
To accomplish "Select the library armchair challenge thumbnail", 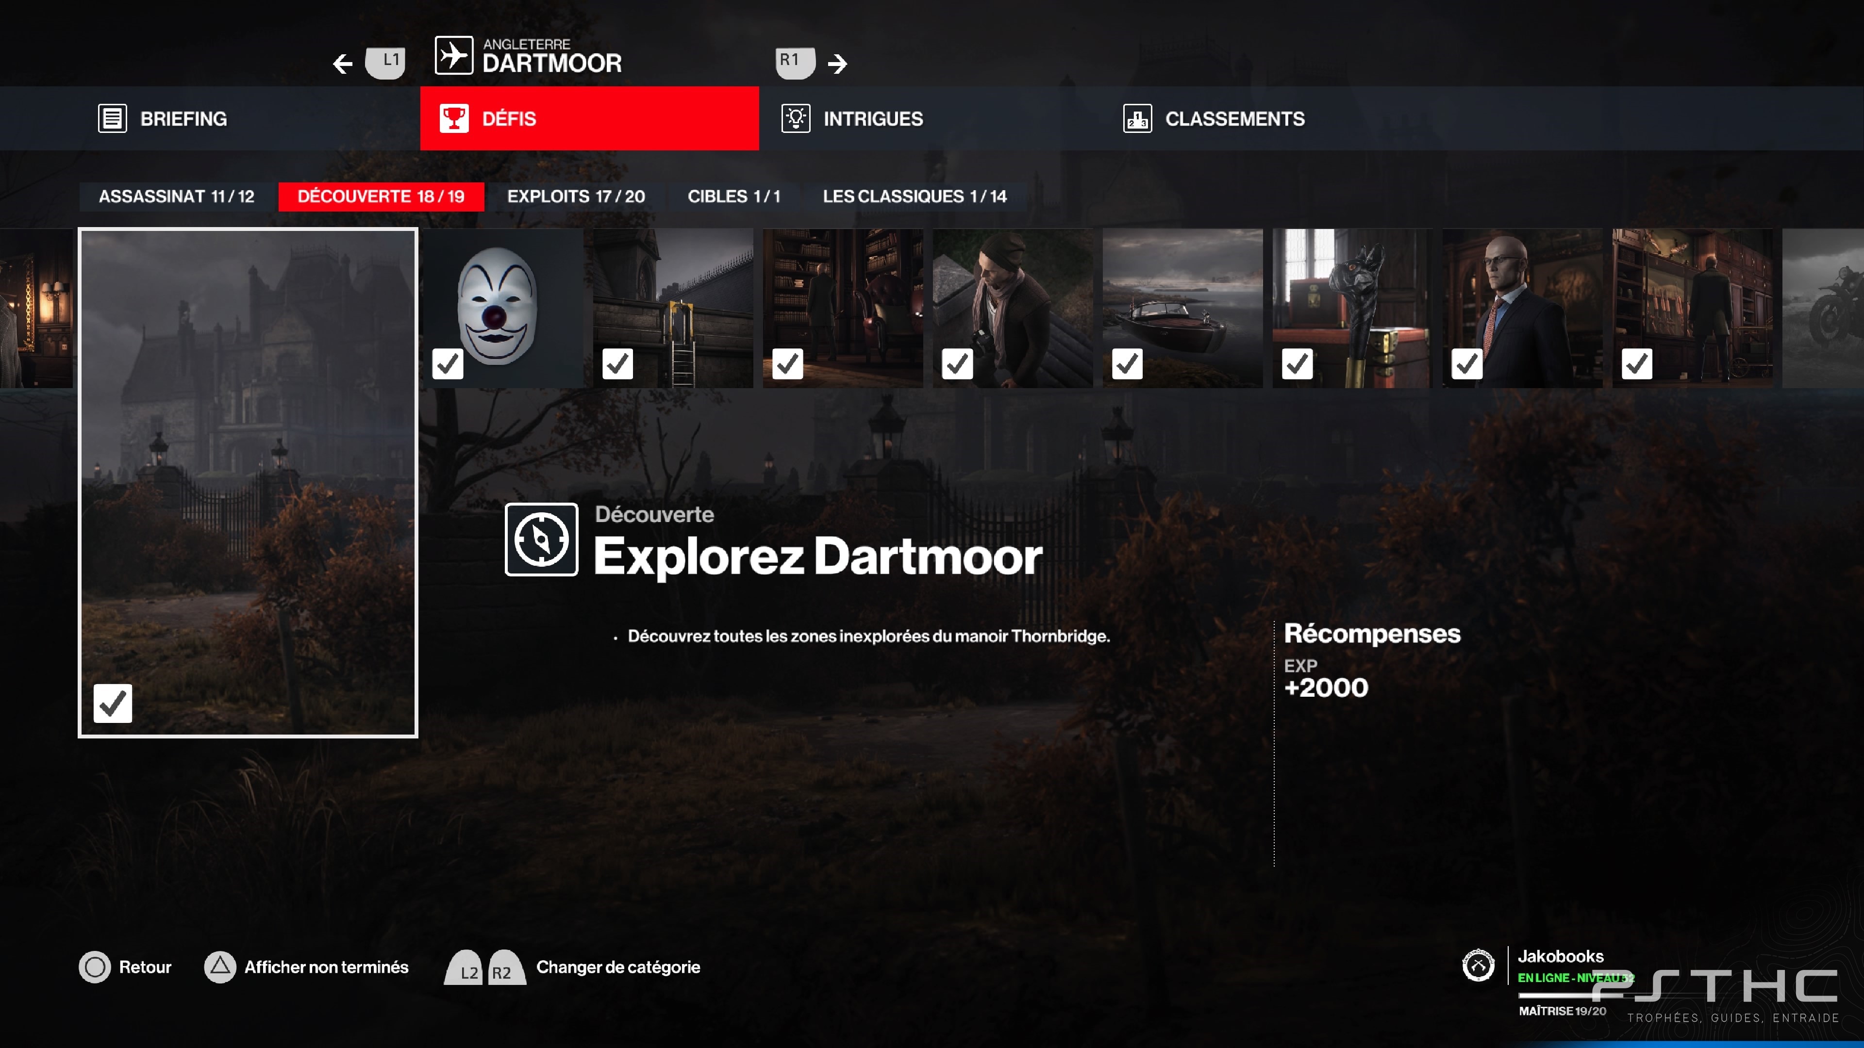I will 843,308.
